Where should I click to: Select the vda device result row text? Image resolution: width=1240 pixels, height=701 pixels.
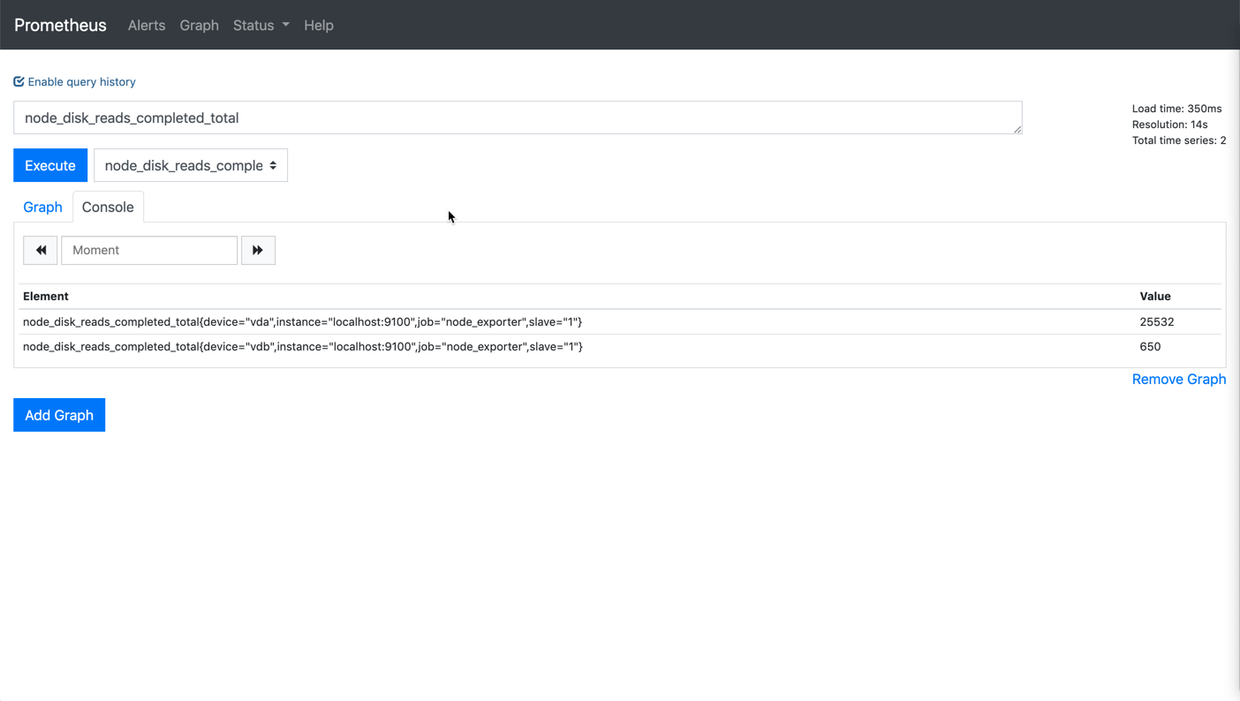pyautogui.click(x=302, y=321)
